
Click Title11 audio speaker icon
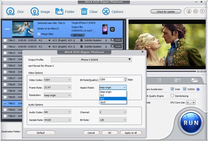(50, 40)
